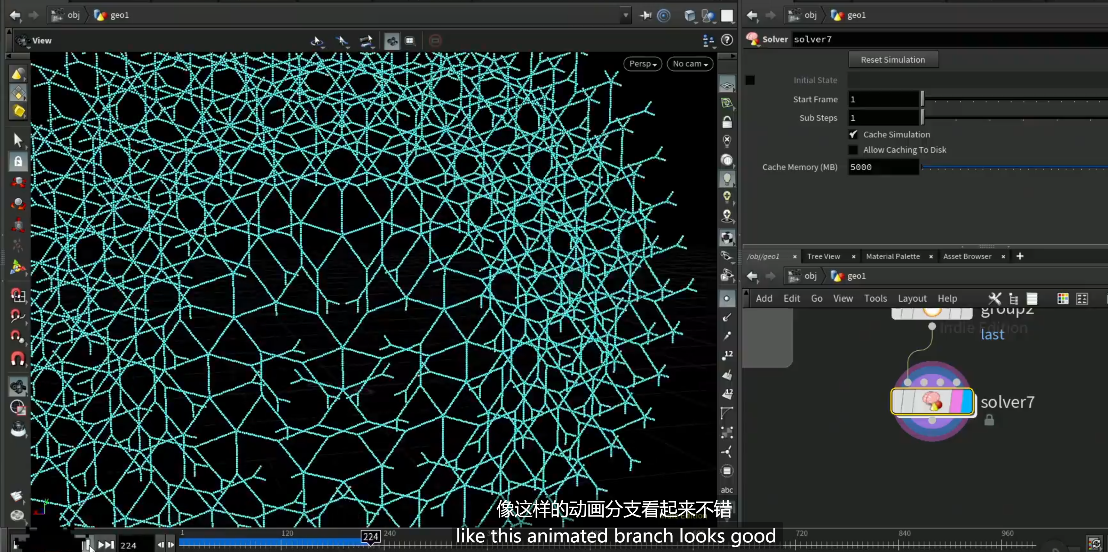The height and width of the screenshot is (552, 1108).
Task: Click the blue display flag on solver7 node
Action: coord(967,401)
